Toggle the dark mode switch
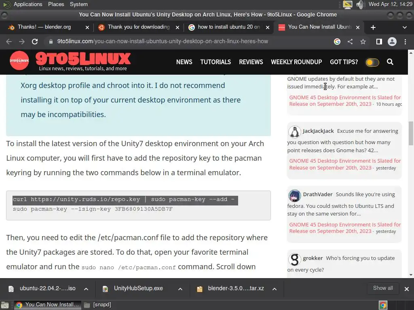414x310 pixels. pyautogui.click(x=372, y=63)
